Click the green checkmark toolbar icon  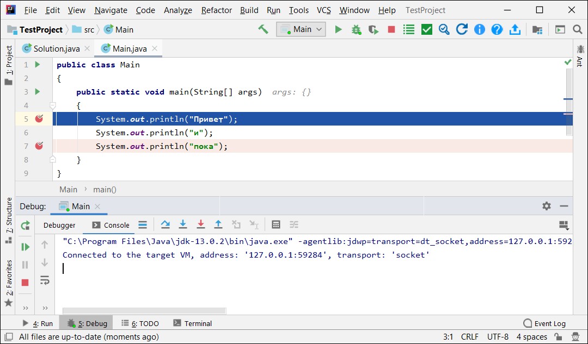coord(427,29)
